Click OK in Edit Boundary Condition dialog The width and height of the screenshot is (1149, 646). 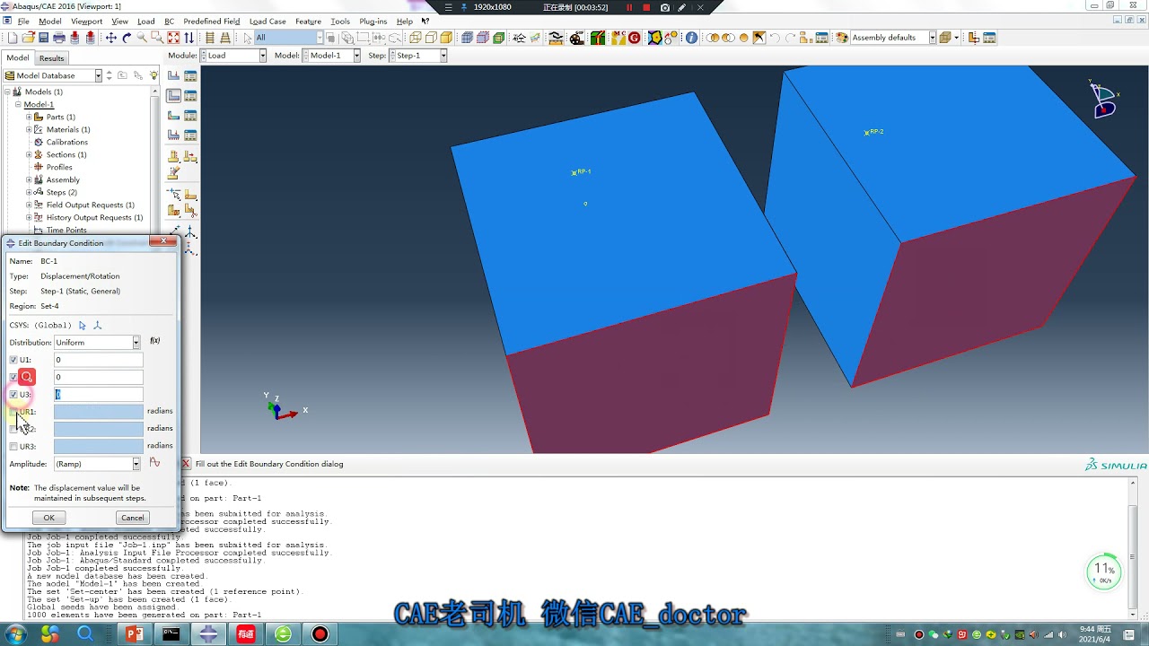coord(48,518)
